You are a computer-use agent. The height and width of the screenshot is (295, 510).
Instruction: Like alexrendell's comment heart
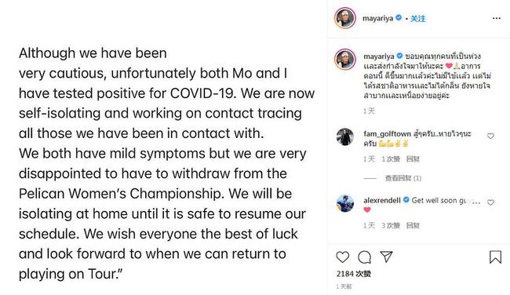coord(490,202)
